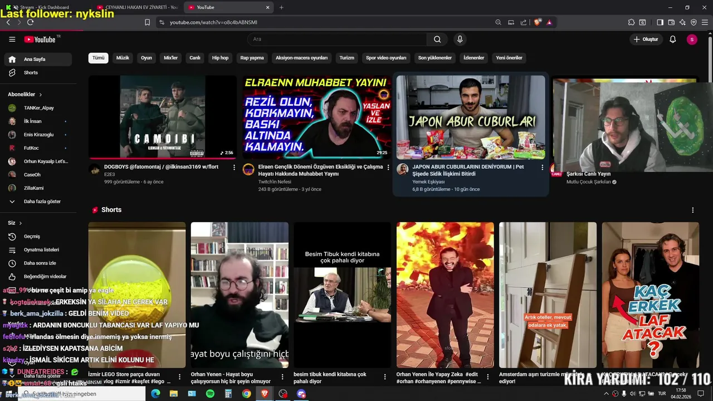Open Beğendiğin videolar liked videos
The width and height of the screenshot is (713, 401).
click(x=37, y=276)
